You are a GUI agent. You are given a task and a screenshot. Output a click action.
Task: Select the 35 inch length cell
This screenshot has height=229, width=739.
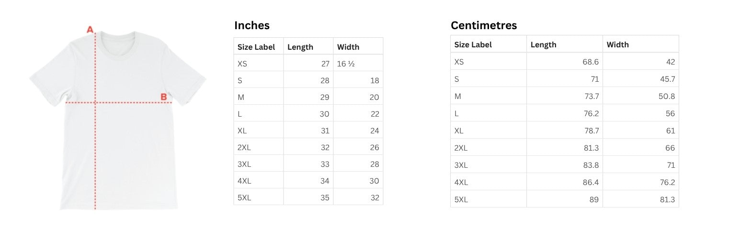pos(325,197)
